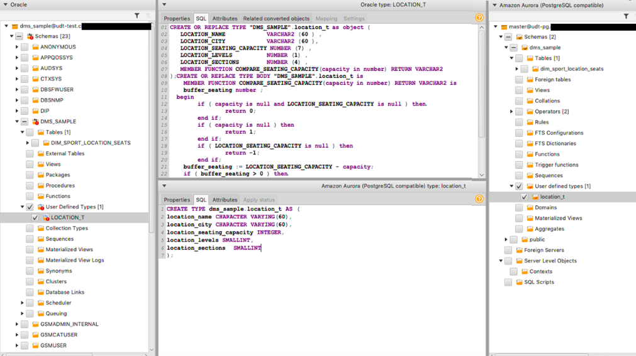Collapse the Oracle type LOCATION_T panel
Image resolution: width=636 pixels, height=356 pixels.
click(164, 5)
